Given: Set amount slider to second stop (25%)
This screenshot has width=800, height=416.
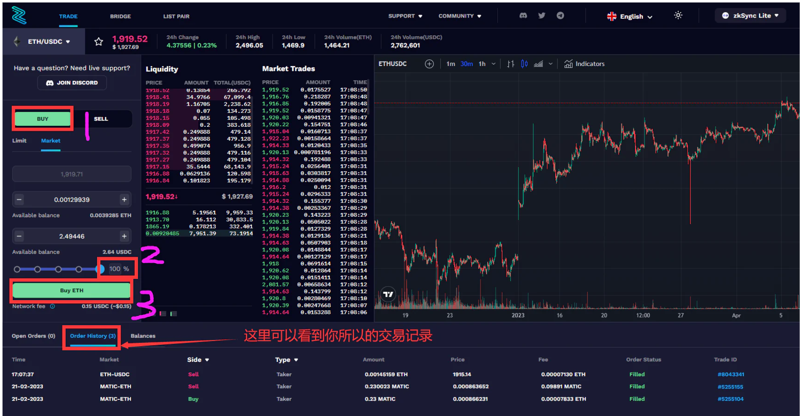Looking at the screenshot, I should (x=38, y=269).
